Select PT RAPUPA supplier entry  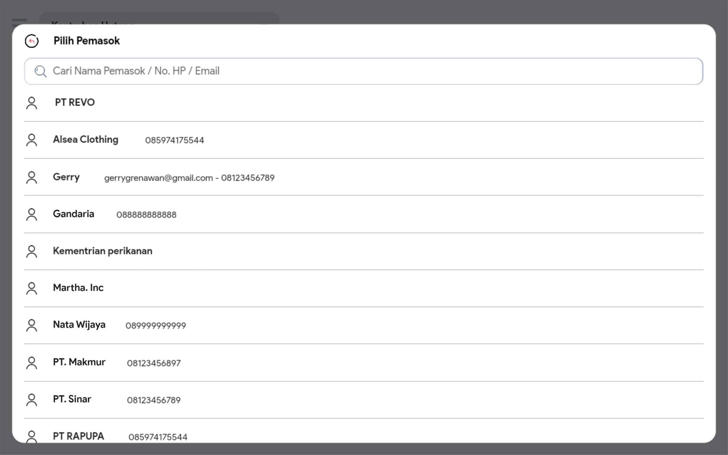78,436
